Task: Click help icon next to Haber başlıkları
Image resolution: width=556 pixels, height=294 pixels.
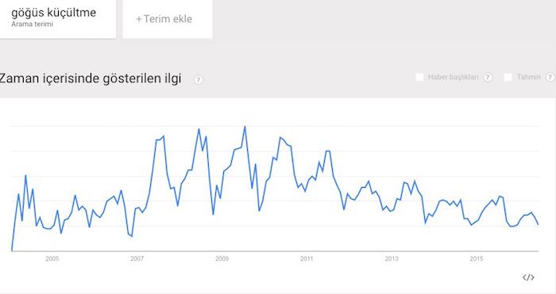Action: 488,77
